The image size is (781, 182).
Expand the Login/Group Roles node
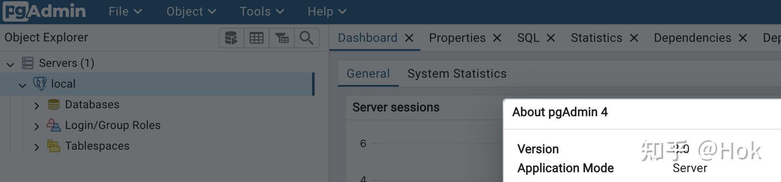[36, 126]
